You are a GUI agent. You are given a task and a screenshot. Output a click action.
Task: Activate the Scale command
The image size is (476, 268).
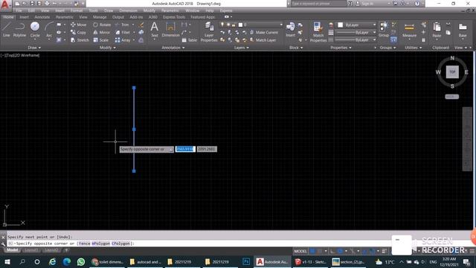pyautogui.click(x=101, y=40)
